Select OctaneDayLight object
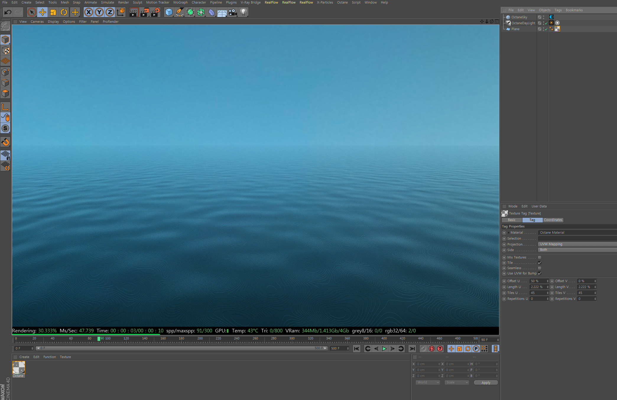This screenshot has height=400, width=617. click(523, 23)
